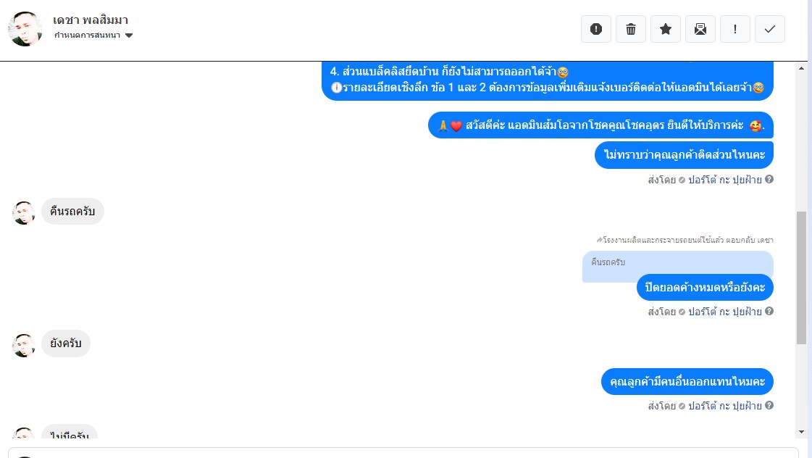
Task: Click the ปิดยอดค้างหมดหรือยังคะ message bubble
Action: (705, 287)
